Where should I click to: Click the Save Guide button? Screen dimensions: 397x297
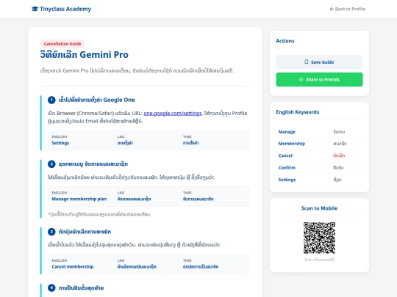[x=319, y=62]
